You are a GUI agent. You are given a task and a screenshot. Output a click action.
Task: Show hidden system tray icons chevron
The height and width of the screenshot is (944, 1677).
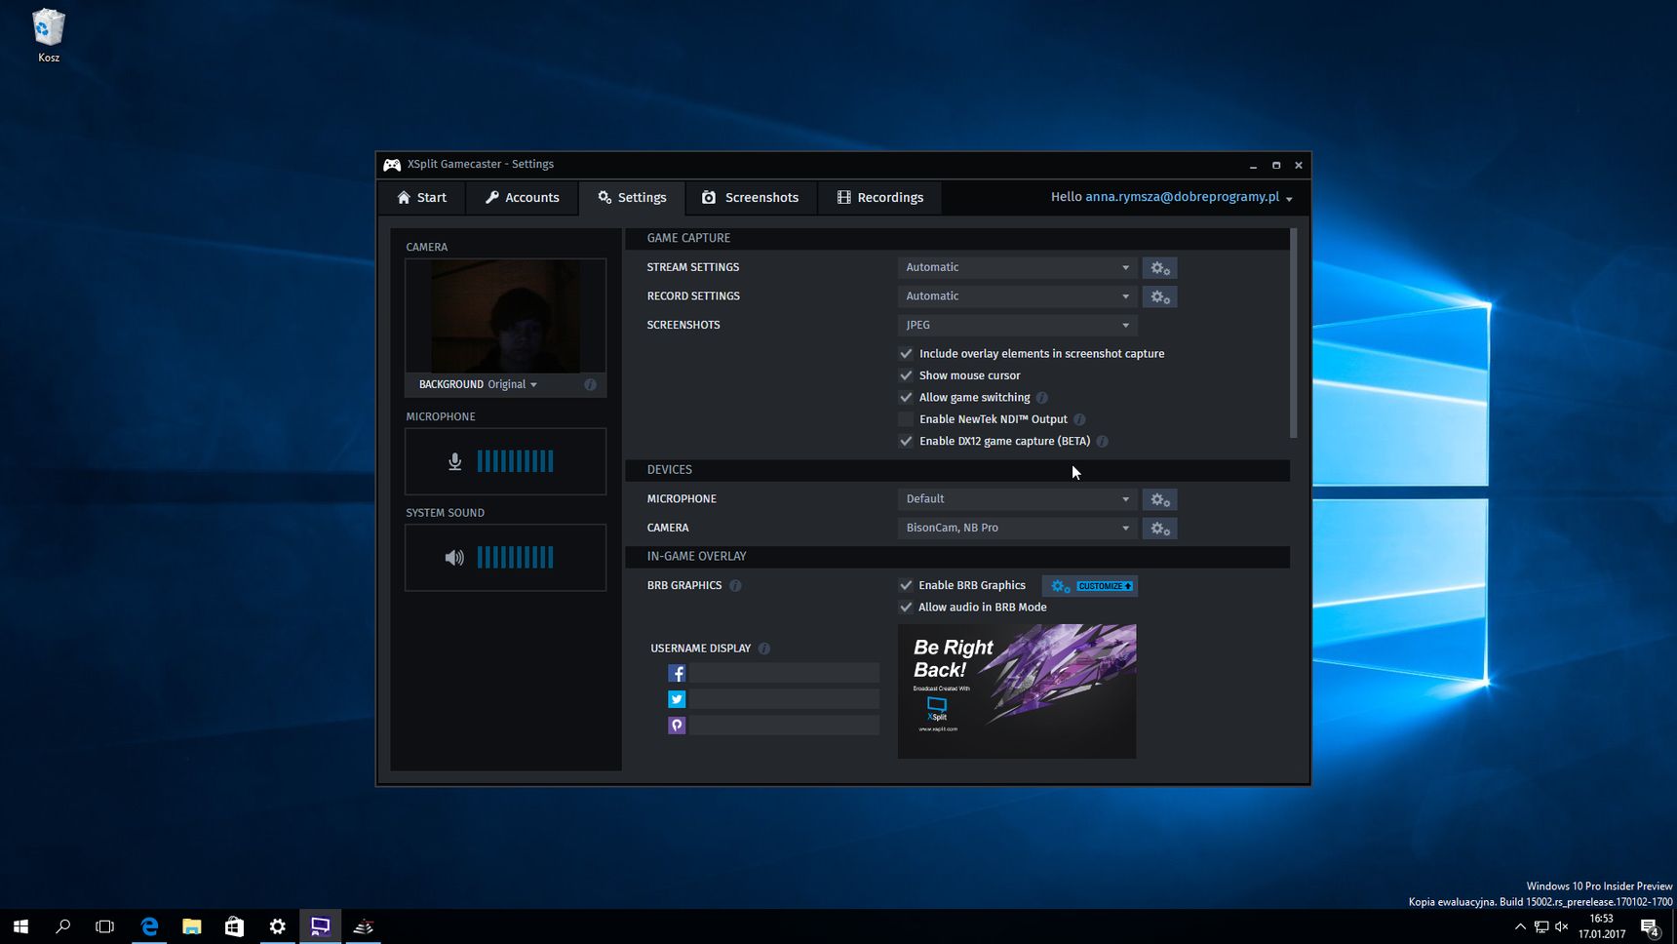(1520, 926)
